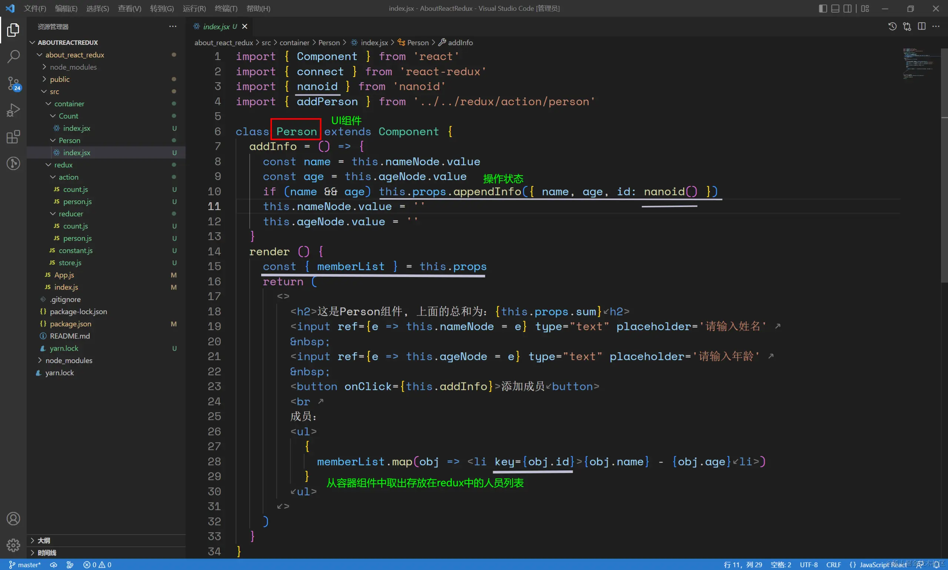Open the Accounts menu icon
This screenshot has width=948, height=570.
(13, 519)
